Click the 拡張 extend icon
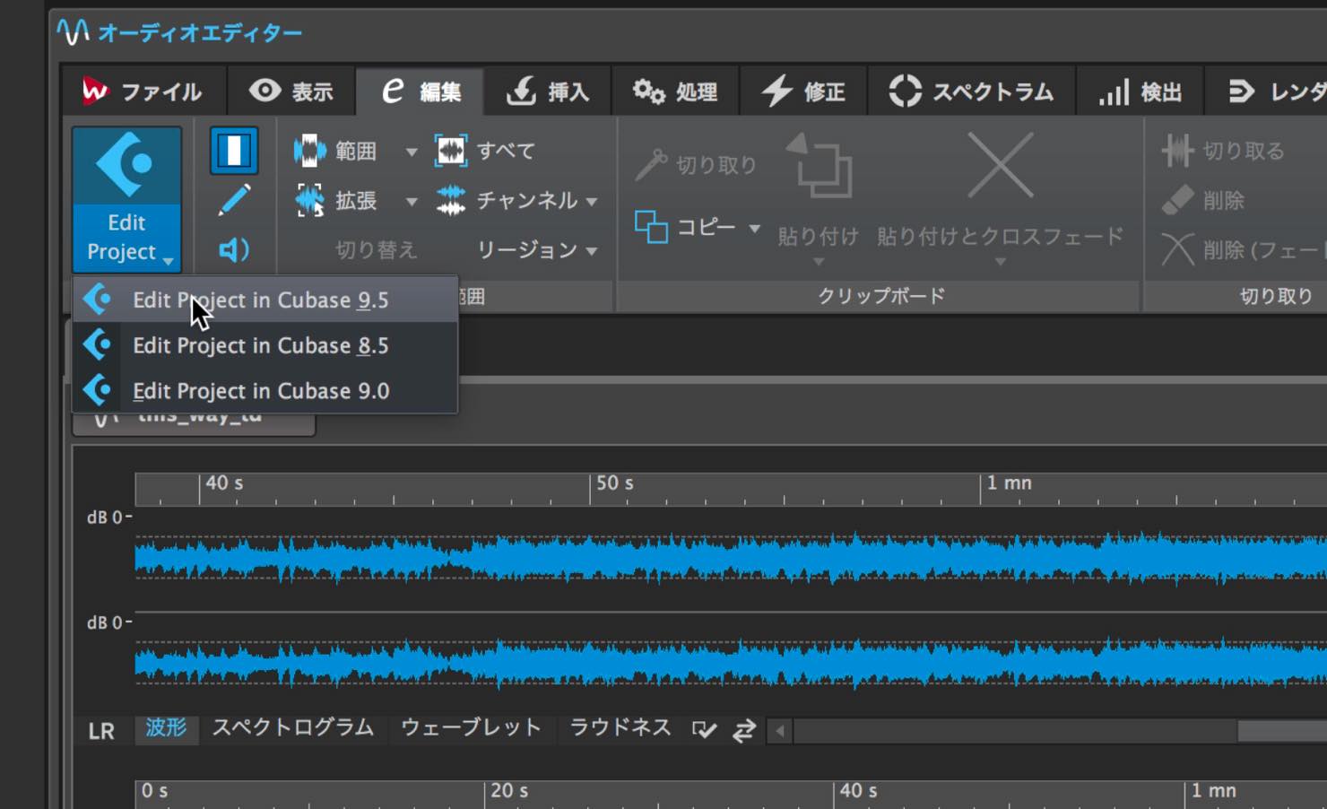 [x=310, y=200]
